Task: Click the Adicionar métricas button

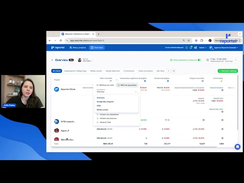Action: coord(228,71)
